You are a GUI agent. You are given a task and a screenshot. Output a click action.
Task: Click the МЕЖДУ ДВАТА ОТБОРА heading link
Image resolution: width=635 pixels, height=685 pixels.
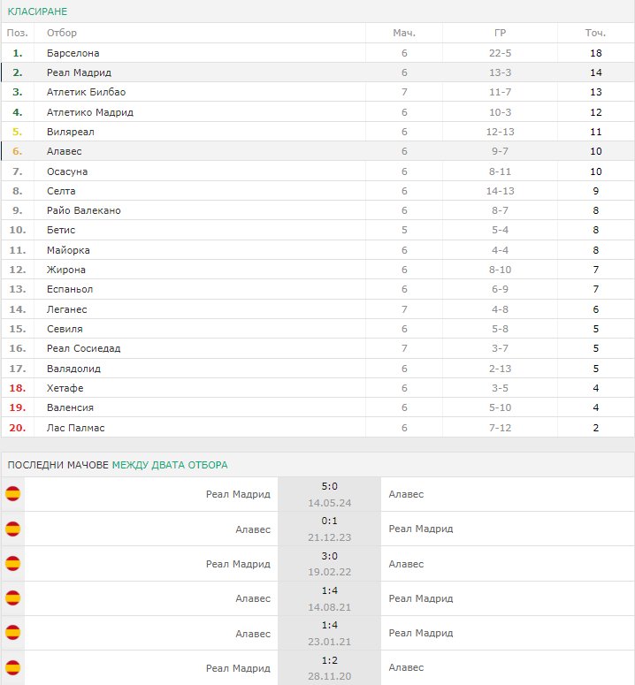tap(170, 465)
